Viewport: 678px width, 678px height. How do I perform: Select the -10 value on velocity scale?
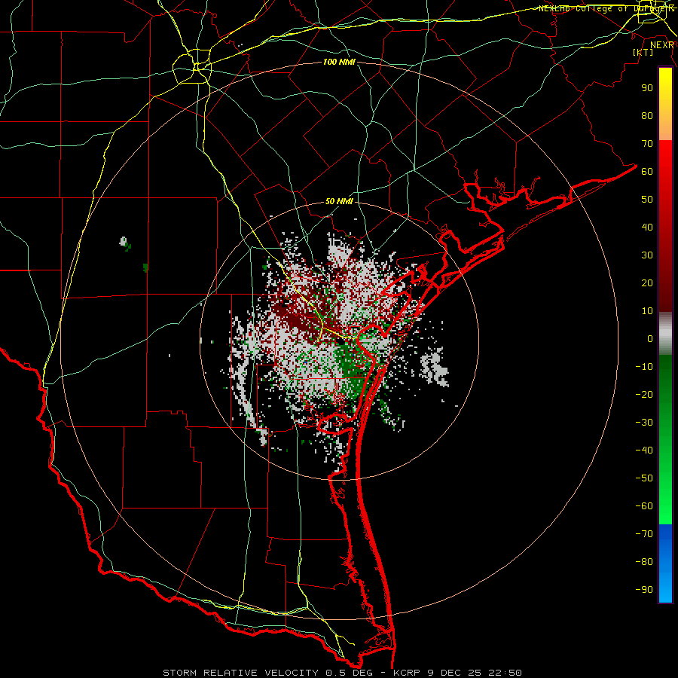[644, 367]
